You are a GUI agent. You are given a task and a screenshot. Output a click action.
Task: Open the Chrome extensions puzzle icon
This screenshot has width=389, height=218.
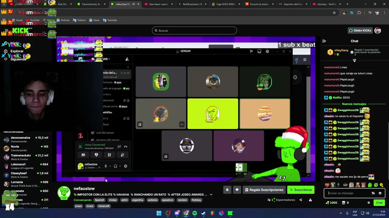pyautogui.click(x=359, y=13)
